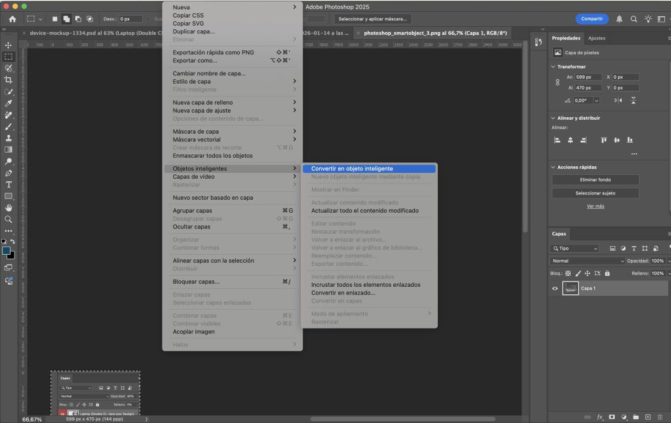Viewport: 671px width, 423px height.
Task: Select the Move tool in the toolbar
Action: tap(9, 45)
